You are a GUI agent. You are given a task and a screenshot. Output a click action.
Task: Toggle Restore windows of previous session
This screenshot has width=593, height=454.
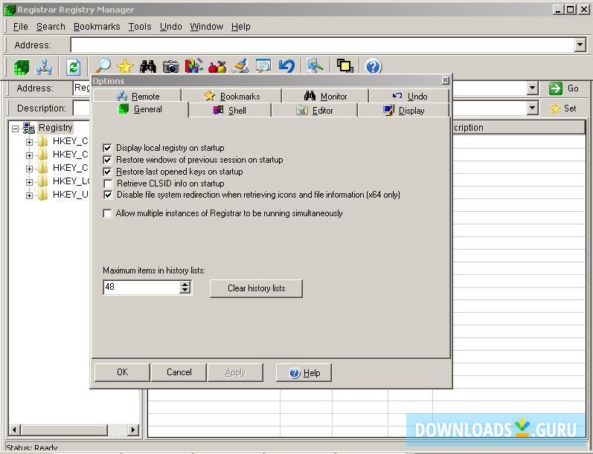107,160
